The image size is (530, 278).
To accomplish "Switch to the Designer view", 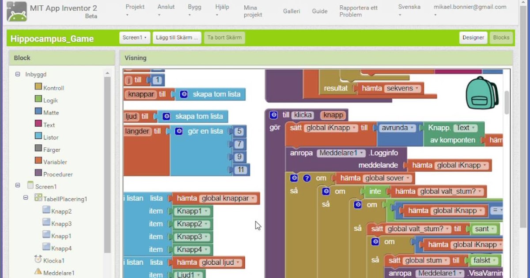I will click(x=473, y=38).
